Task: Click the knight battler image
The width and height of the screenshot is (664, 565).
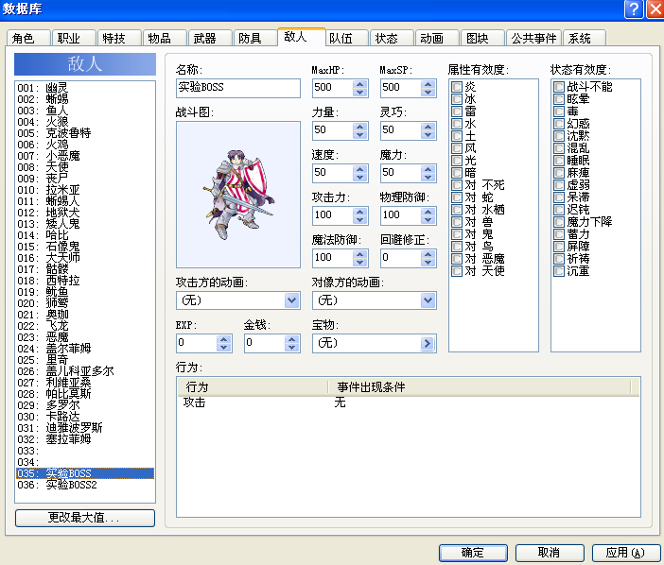Action: click(238, 195)
